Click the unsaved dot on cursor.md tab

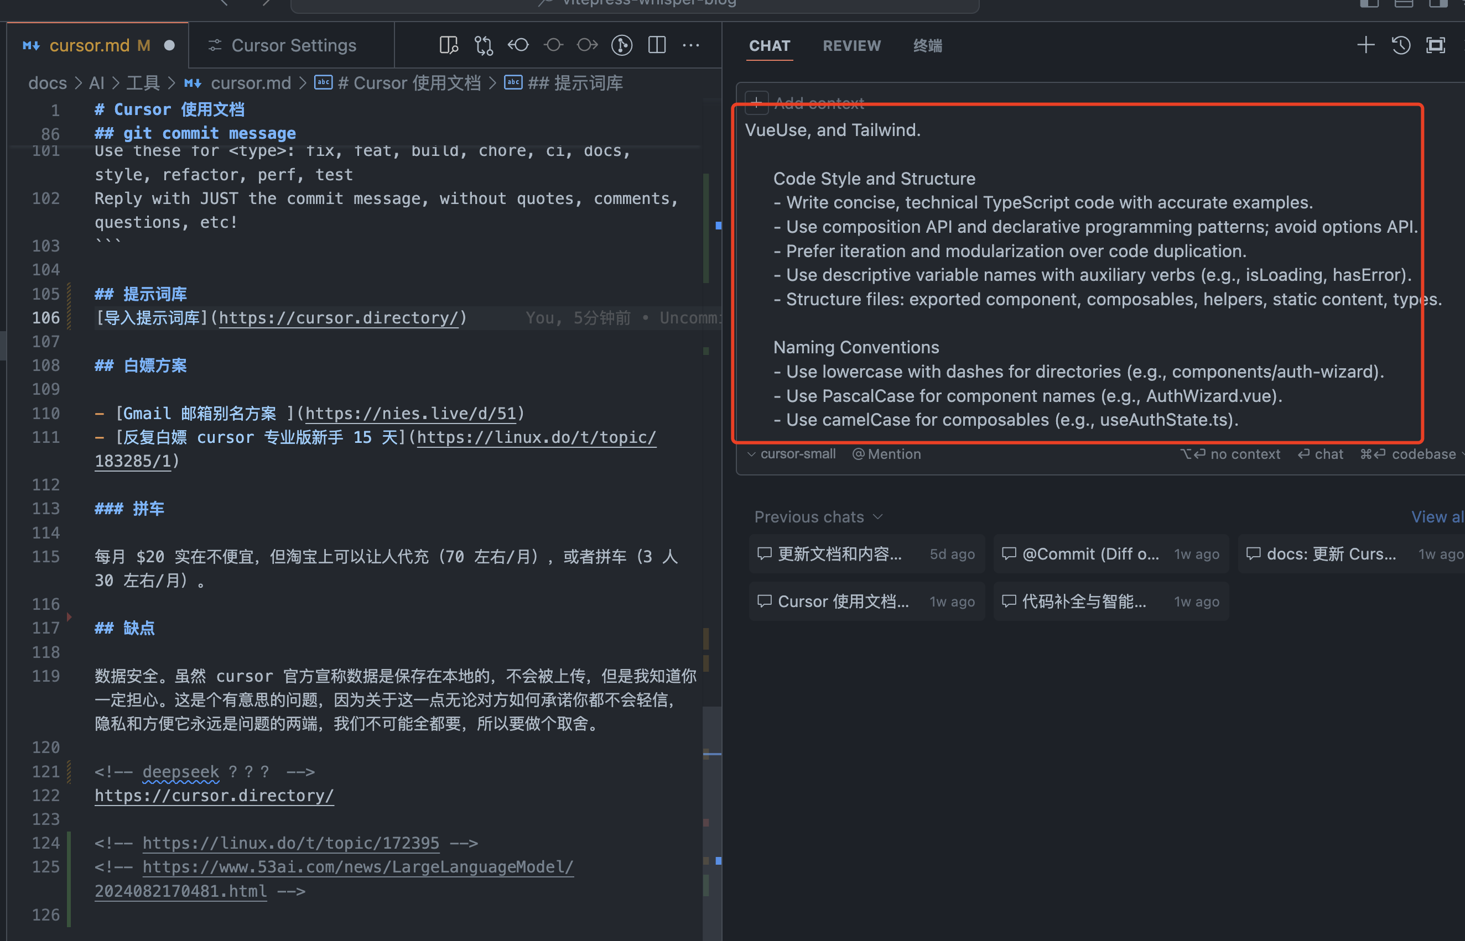(x=169, y=46)
